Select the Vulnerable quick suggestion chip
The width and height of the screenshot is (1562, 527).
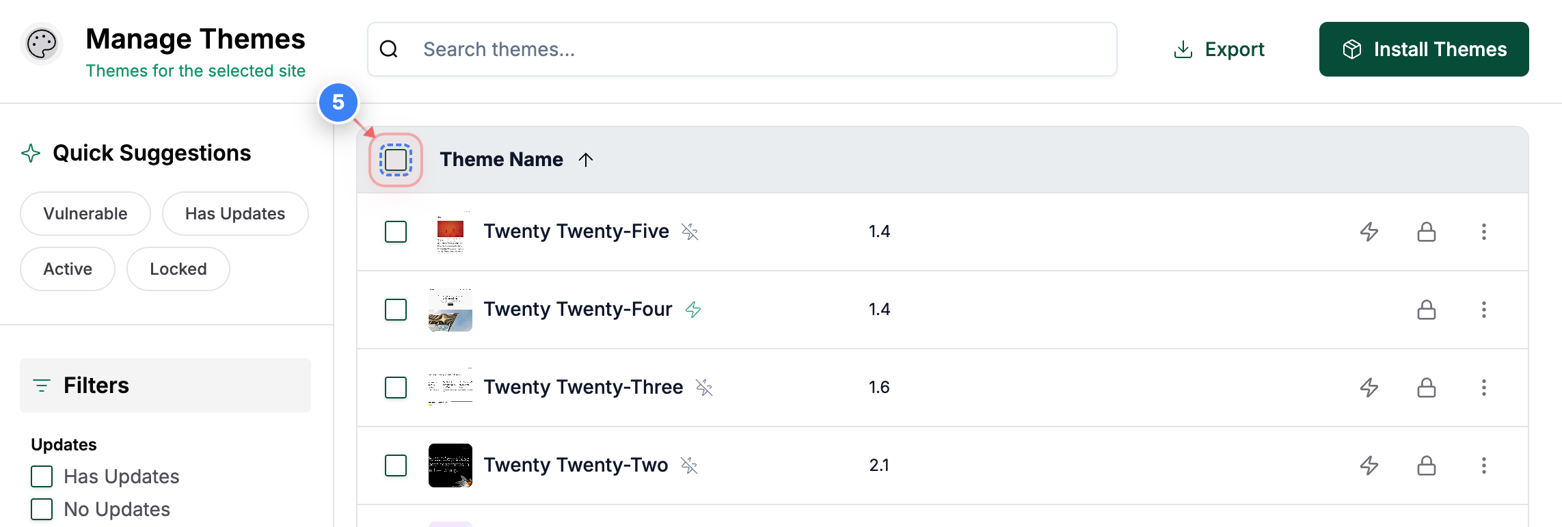pyautogui.click(x=85, y=213)
